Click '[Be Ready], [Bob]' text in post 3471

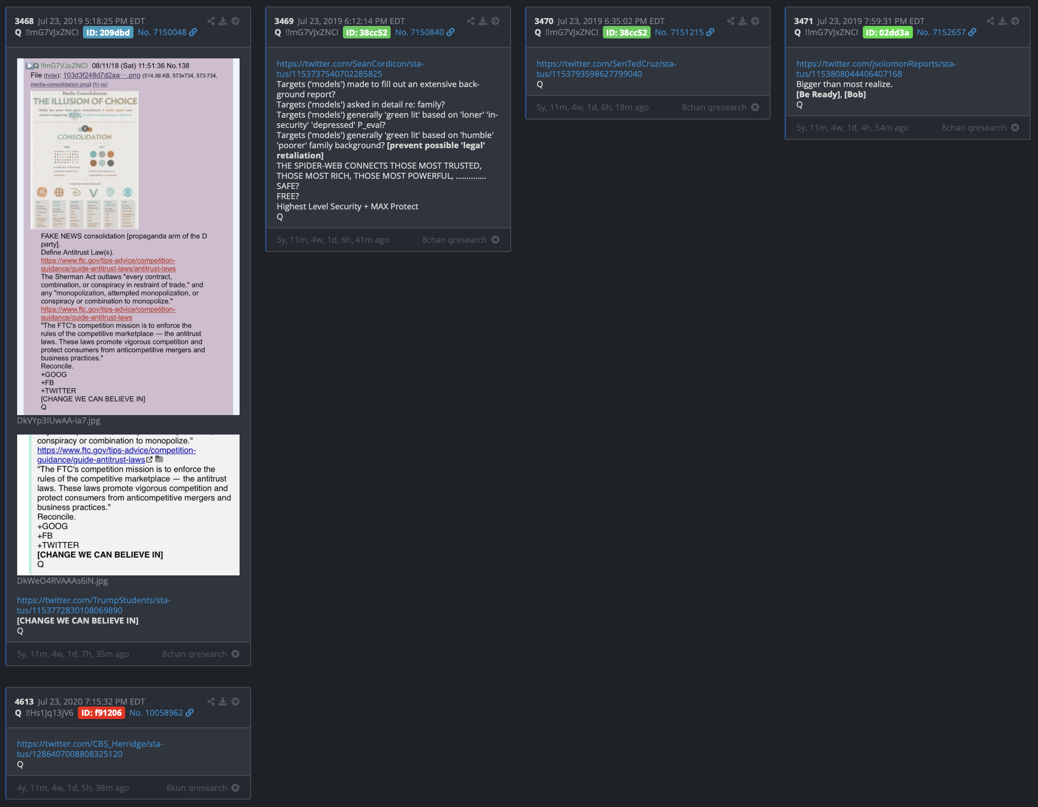point(831,94)
